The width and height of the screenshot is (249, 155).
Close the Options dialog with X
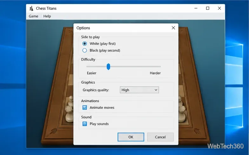pos(173,28)
